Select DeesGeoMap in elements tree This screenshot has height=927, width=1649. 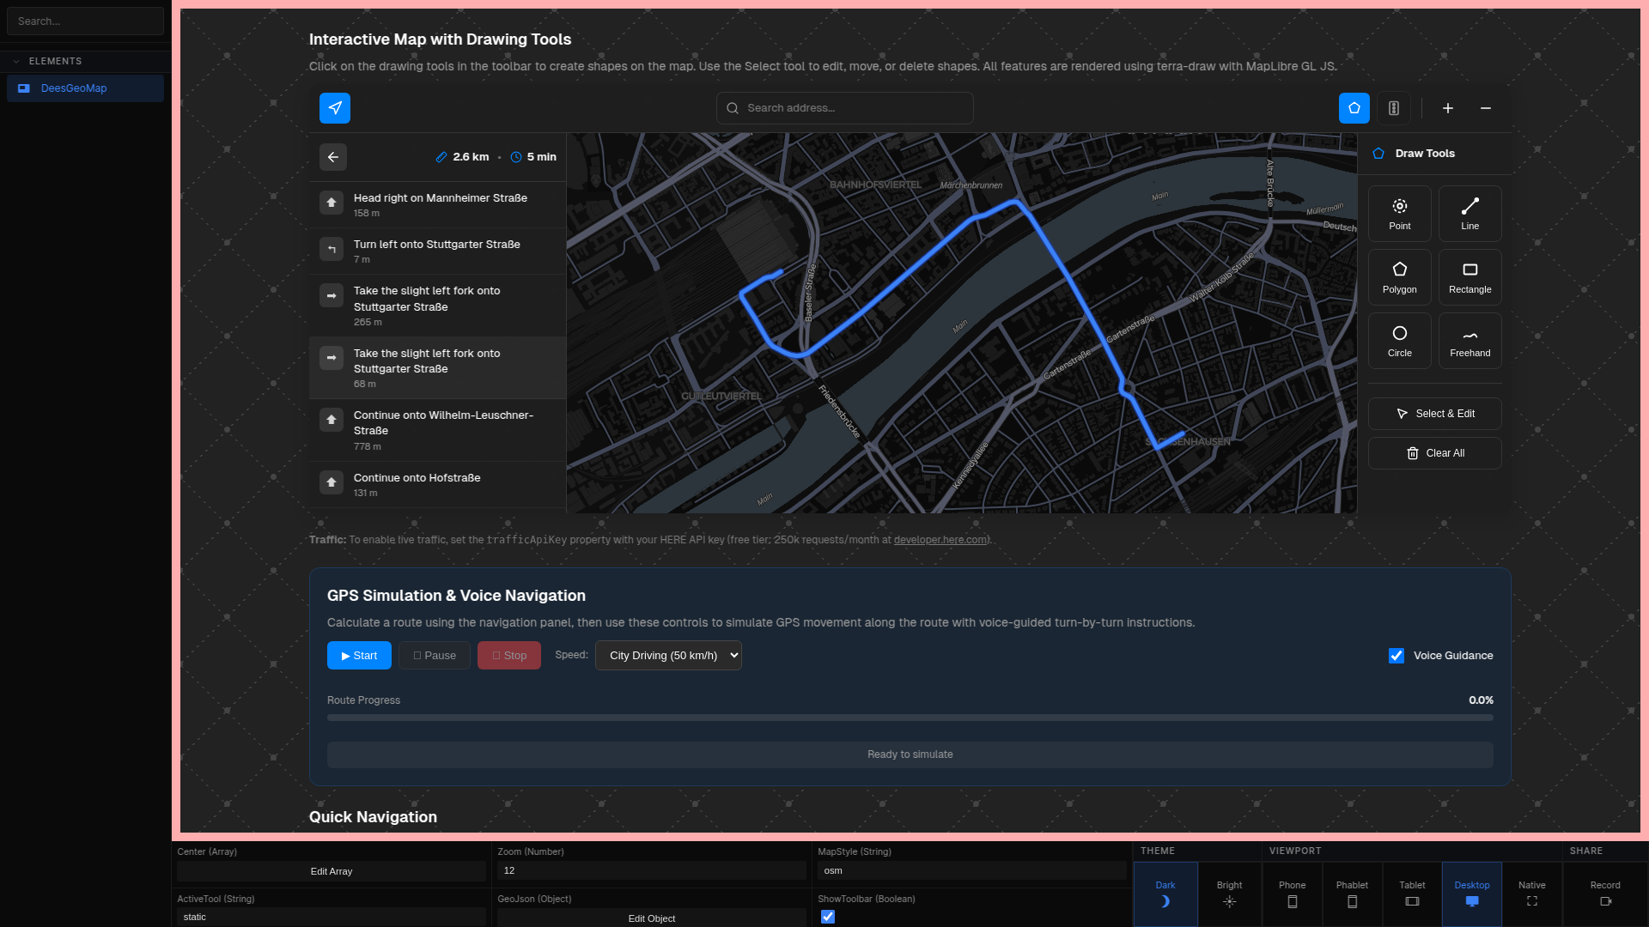74,88
